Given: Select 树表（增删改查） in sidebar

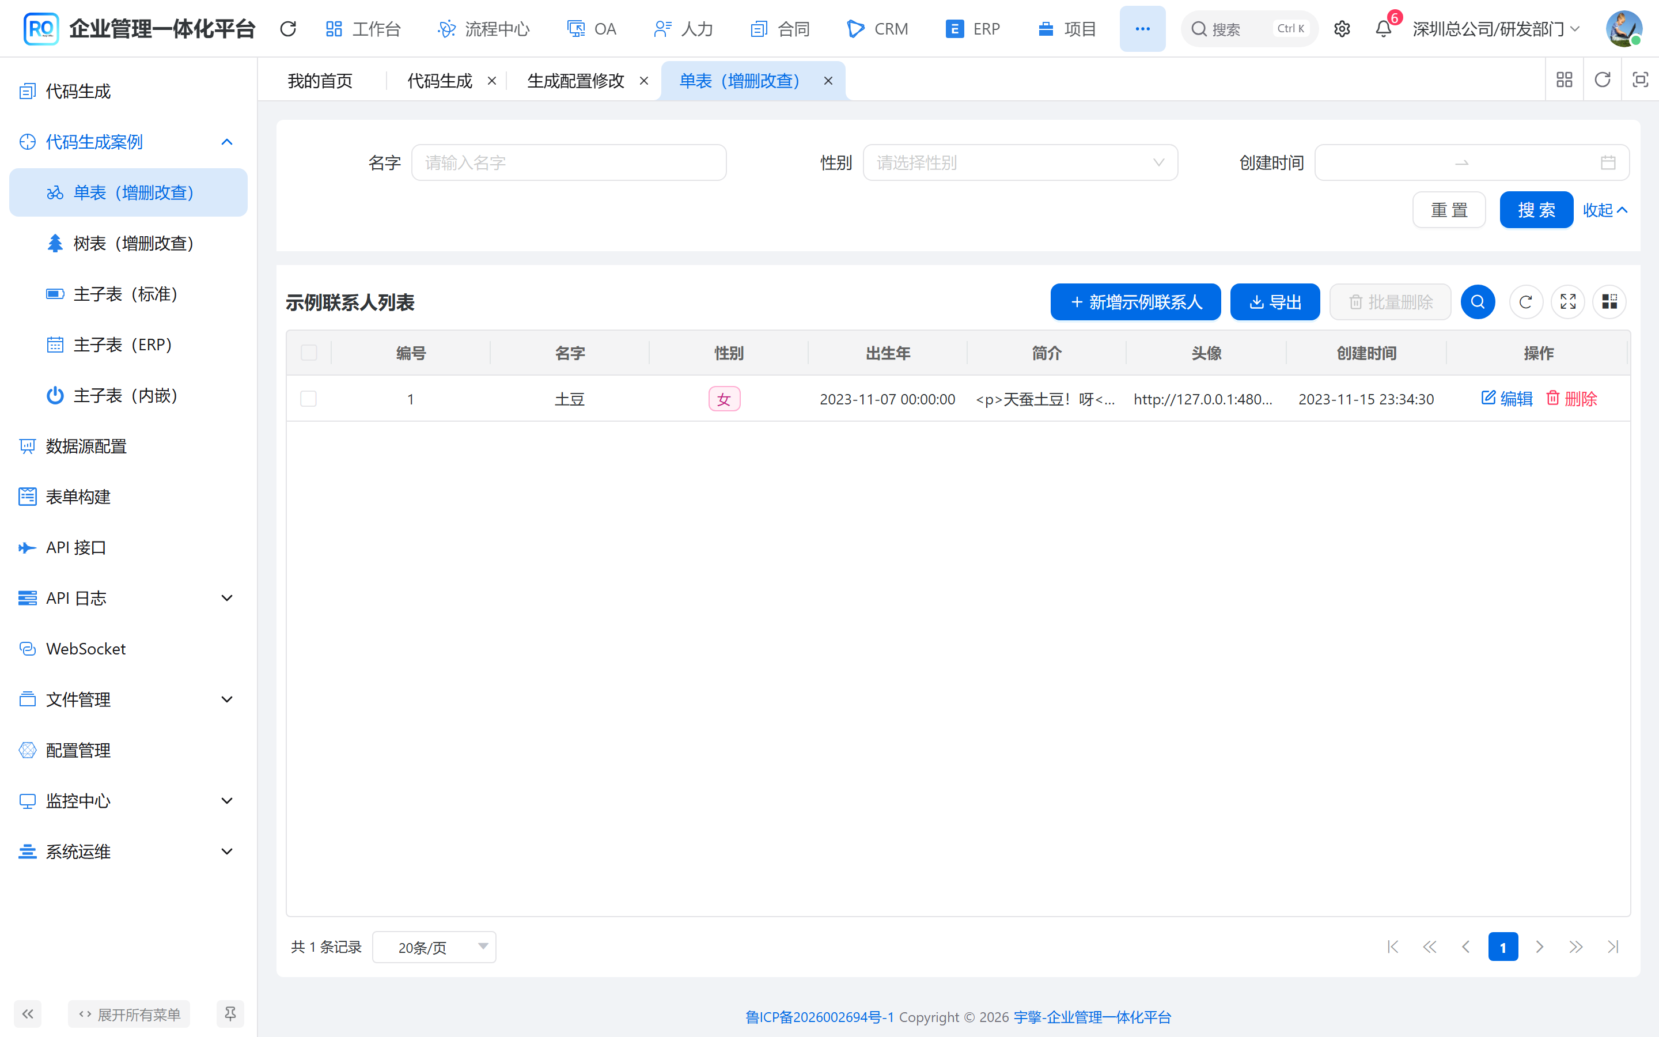Looking at the screenshot, I should (128, 244).
